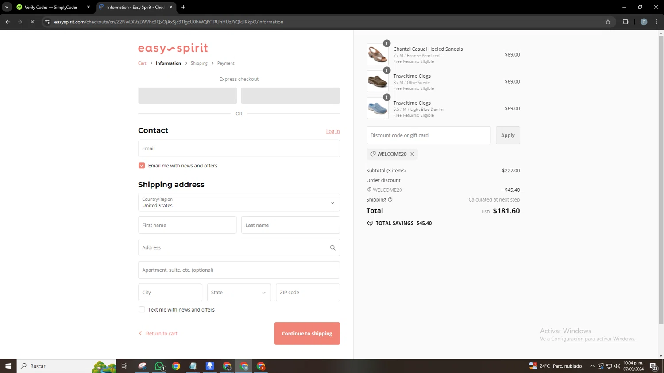The image size is (664, 373).
Task: Click Chantal Casual Heeled Sandals thumbnail
Action: (378, 54)
